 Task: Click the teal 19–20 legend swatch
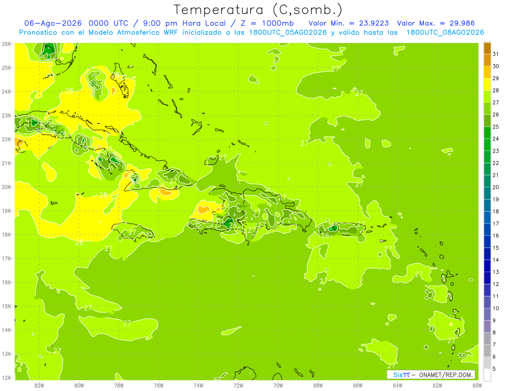point(487,193)
